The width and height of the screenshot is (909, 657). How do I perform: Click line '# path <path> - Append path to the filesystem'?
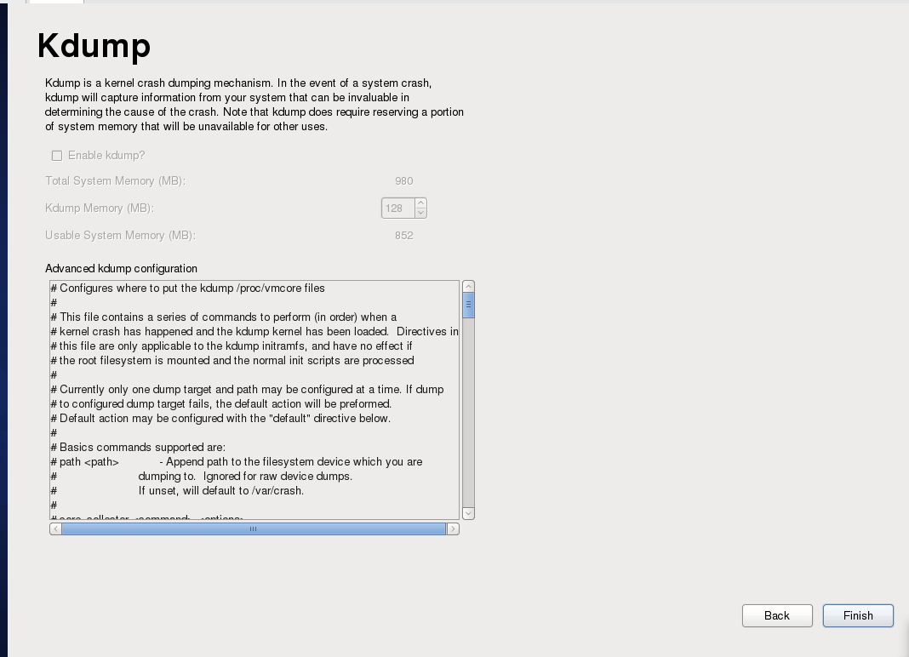pyautogui.click(x=237, y=462)
